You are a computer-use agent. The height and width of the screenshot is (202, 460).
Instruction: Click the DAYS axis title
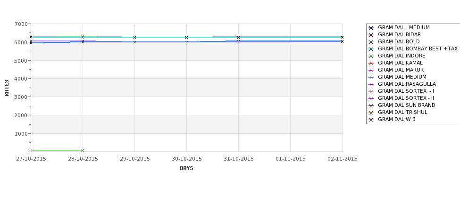tap(186, 169)
